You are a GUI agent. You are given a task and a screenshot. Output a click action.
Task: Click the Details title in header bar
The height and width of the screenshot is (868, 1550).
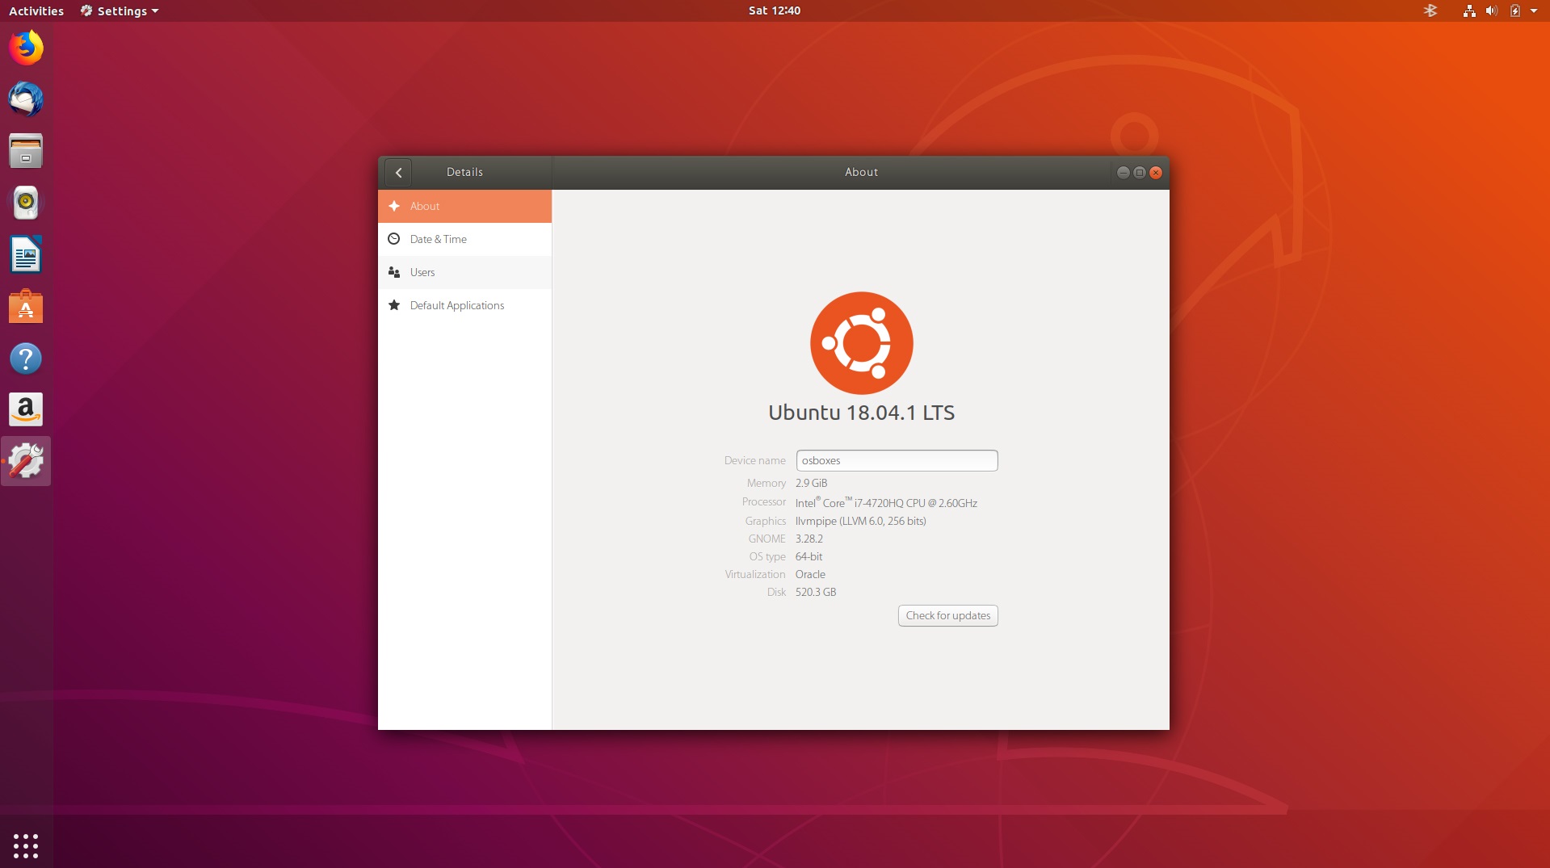coord(464,172)
